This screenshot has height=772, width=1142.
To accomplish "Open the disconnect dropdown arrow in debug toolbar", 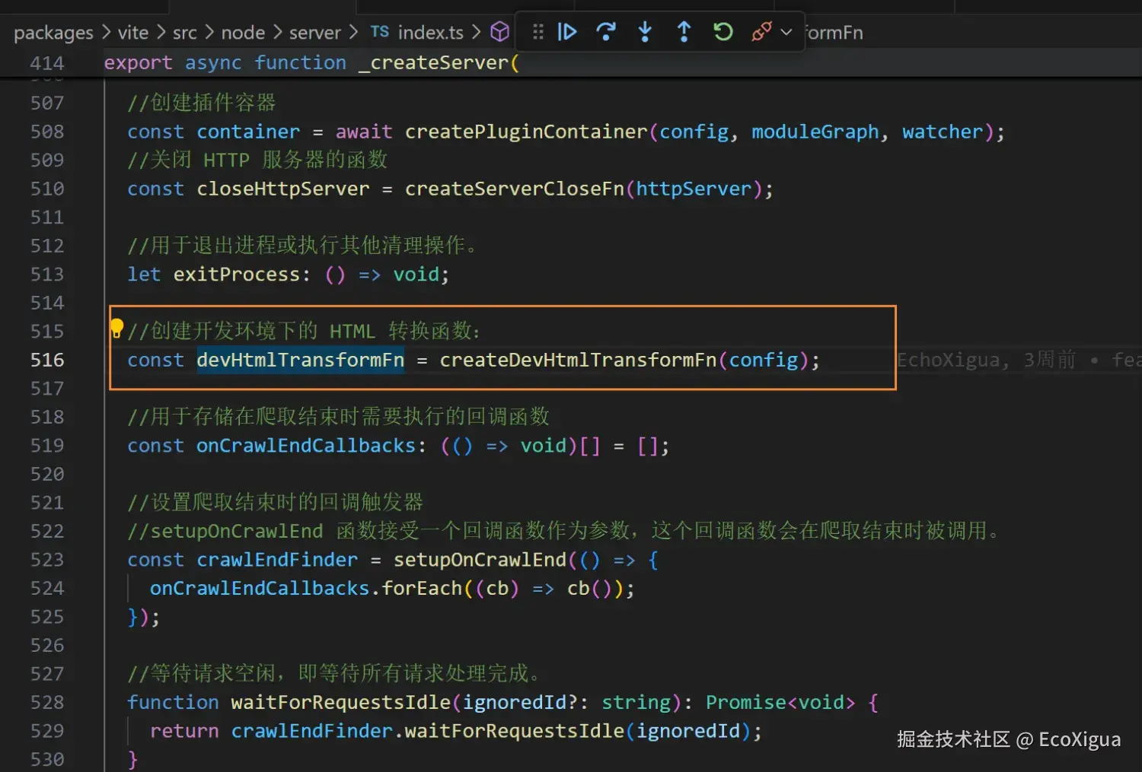I will pyautogui.click(x=787, y=32).
